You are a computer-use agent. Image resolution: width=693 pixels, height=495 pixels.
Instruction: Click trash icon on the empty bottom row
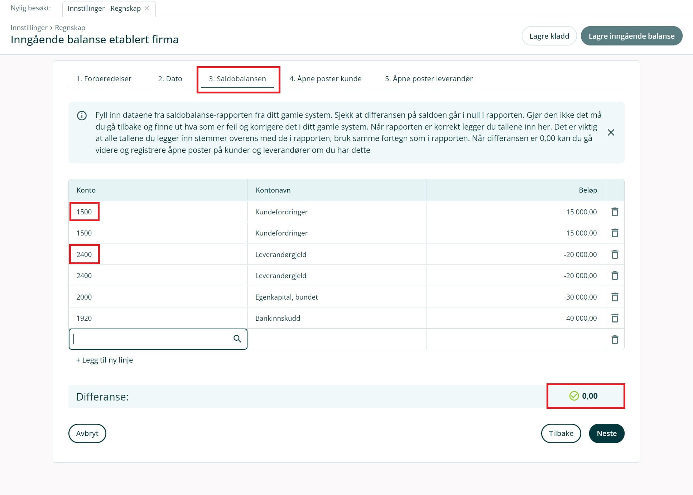615,339
